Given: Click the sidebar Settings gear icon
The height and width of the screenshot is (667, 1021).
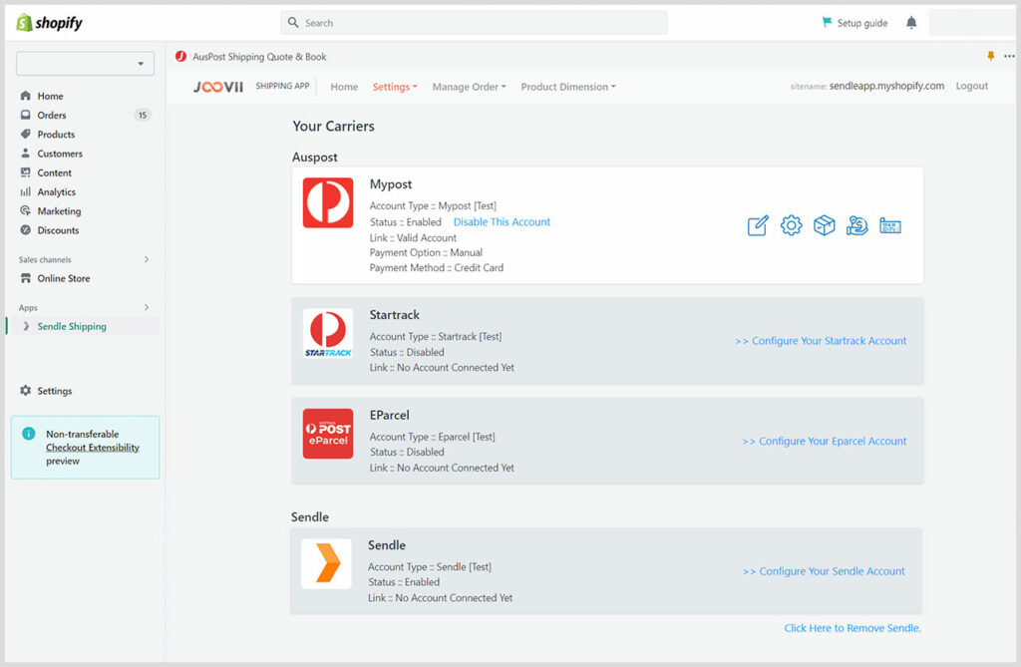Looking at the screenshot, I should tap(25, 391).
